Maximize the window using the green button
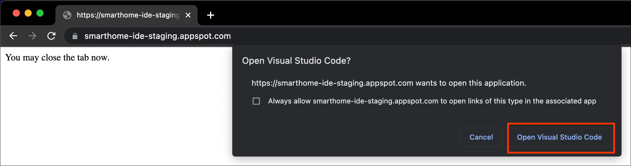Image resolution: width=631 pixels, height=166 pixels. tap(40, 13)
